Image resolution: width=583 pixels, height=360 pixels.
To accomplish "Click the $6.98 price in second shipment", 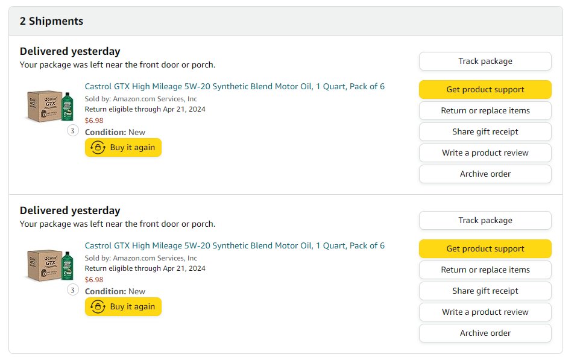I will point(94,280).
